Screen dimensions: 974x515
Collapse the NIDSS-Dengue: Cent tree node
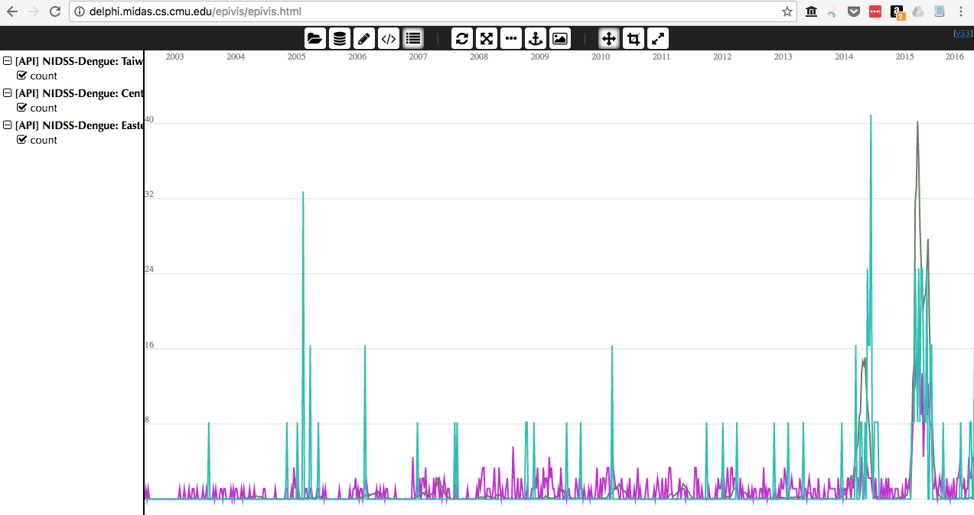point(8,93)
